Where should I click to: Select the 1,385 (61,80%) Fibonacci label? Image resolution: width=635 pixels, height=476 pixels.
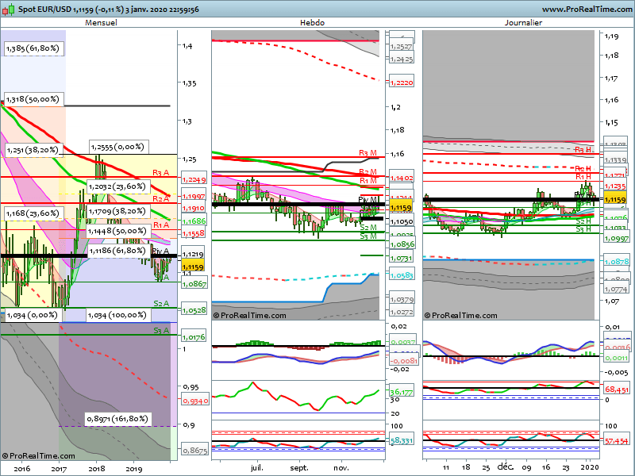(x=33, y=48)
